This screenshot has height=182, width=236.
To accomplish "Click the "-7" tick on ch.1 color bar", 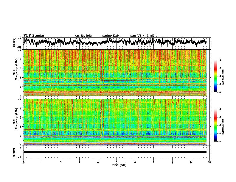I will [x=220, y=92].
